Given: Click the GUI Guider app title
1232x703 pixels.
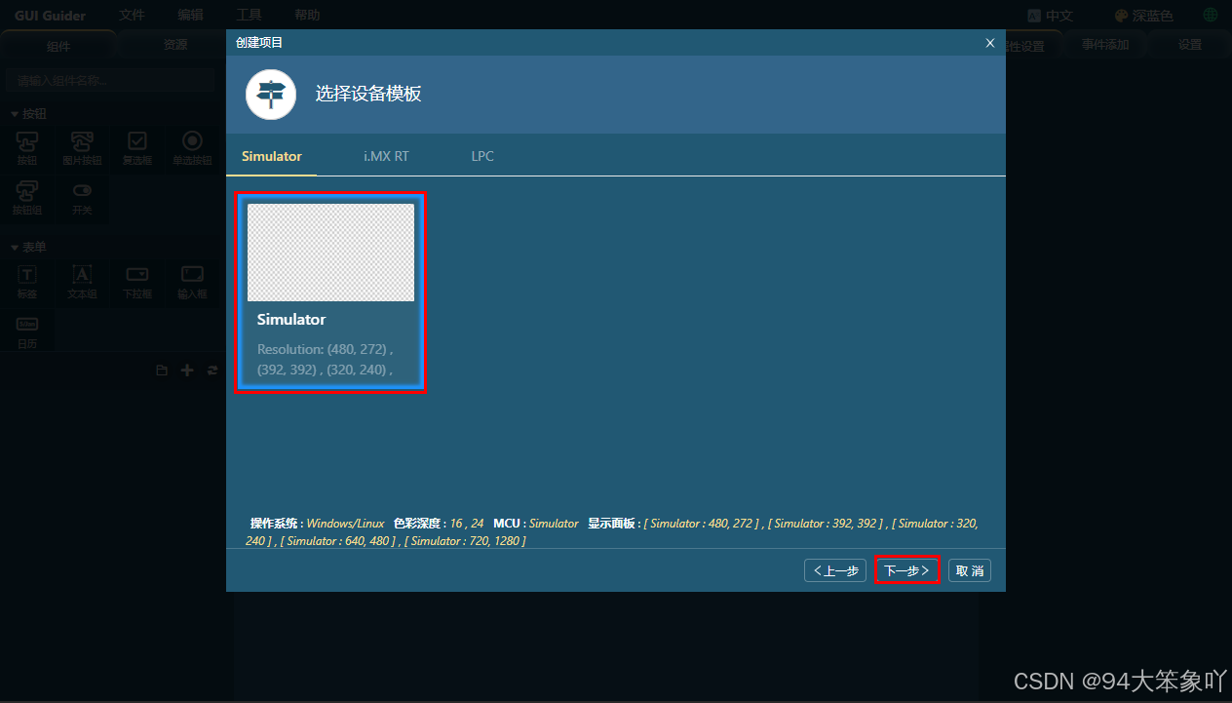Looking at the screenshot, I should (50, 16).
